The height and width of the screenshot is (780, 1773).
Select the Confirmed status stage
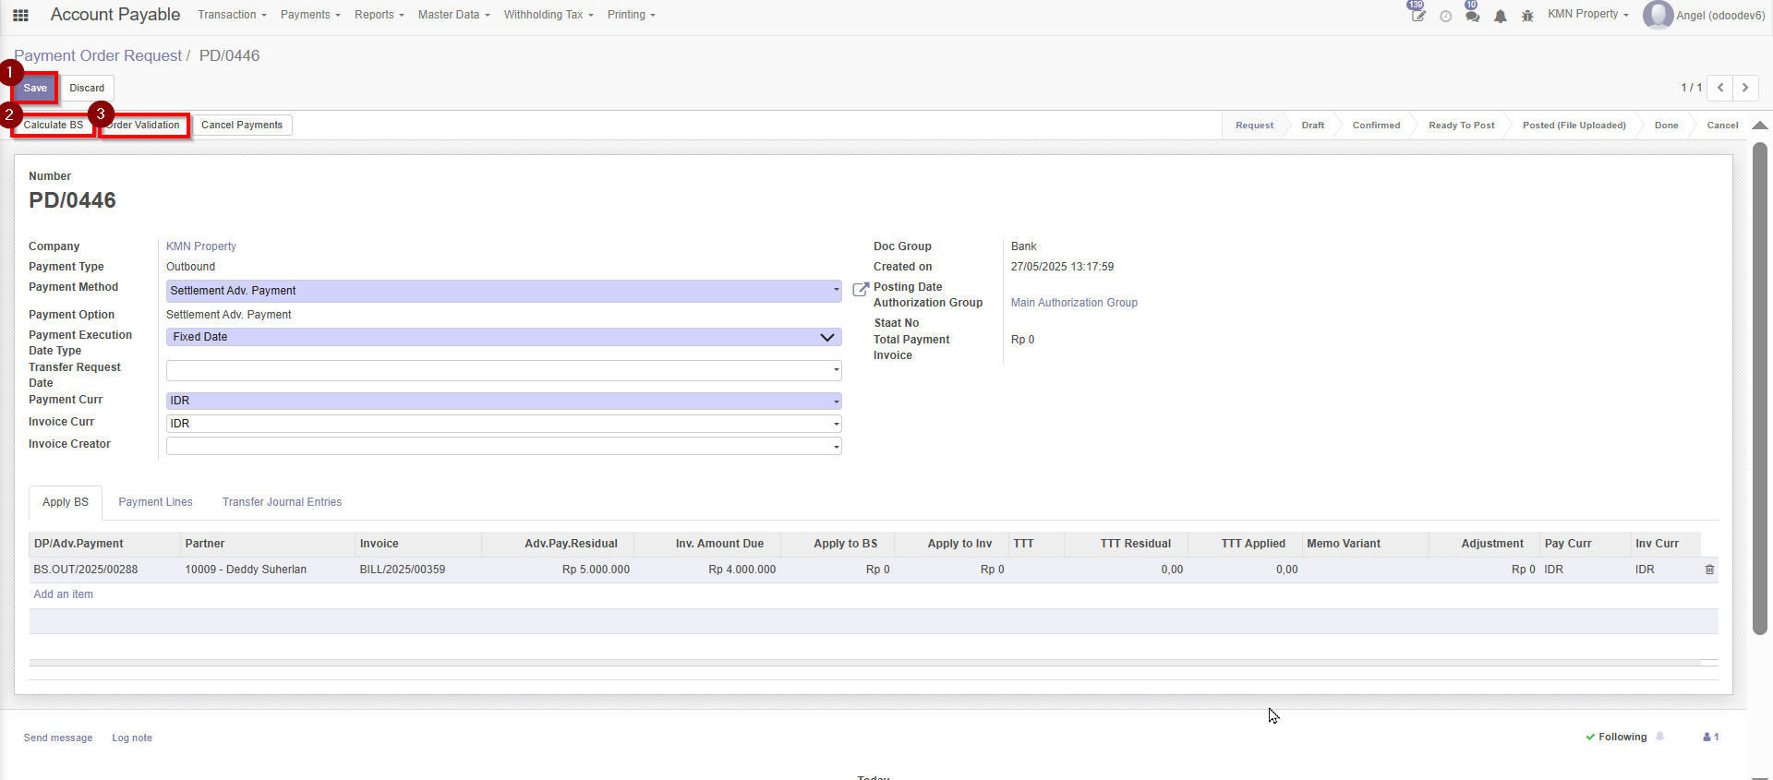pos(1376,126)
